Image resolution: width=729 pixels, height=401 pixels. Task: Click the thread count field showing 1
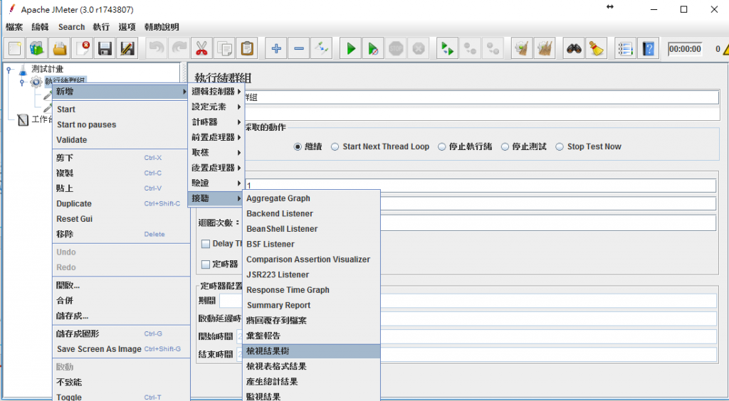click(481, 186)
